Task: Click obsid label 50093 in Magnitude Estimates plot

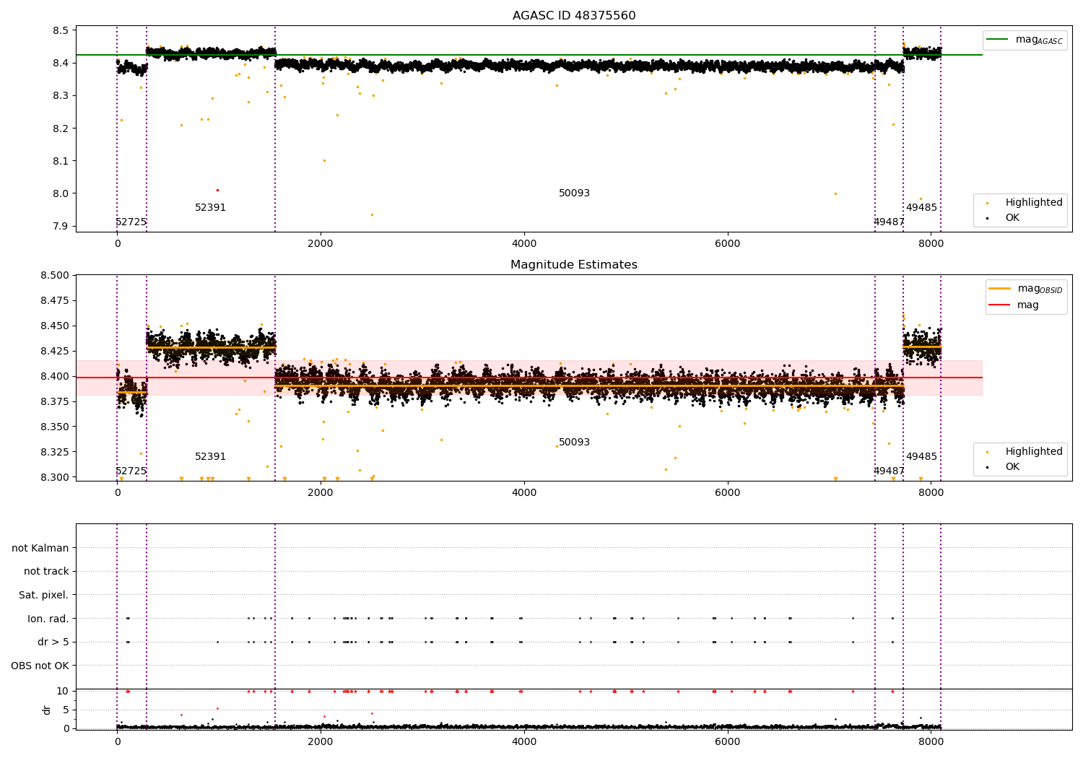Action: 575,443
